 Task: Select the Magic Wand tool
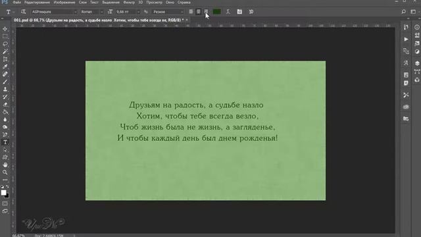click(5, 51)
